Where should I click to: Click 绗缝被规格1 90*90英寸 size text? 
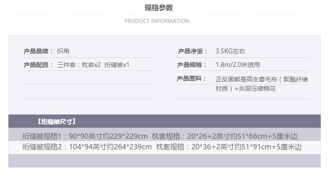[x=85, y=137]
